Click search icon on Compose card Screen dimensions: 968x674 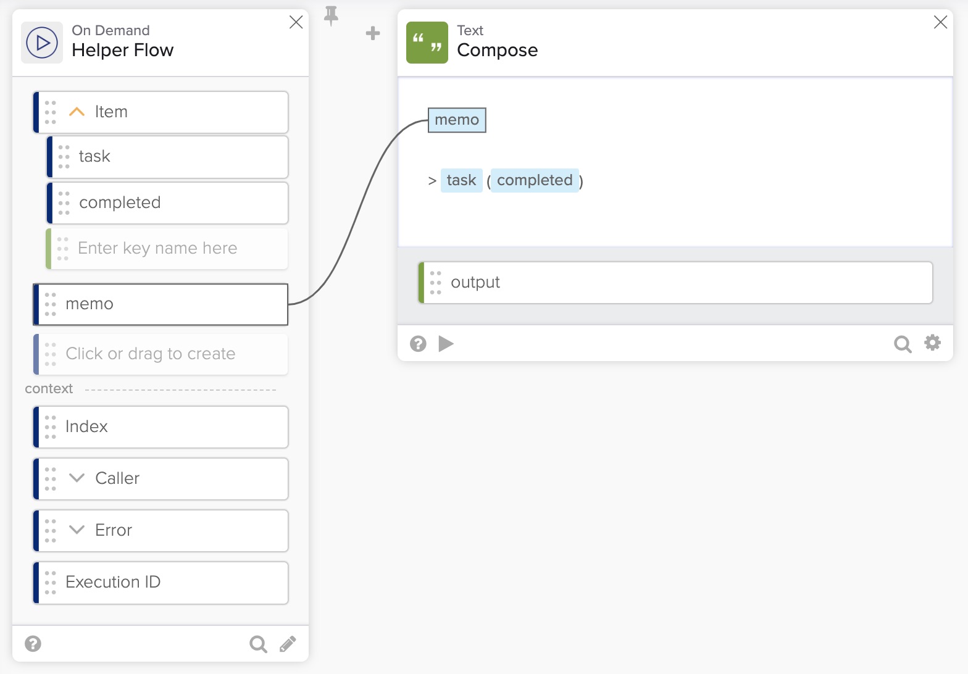[x=903, y=344]
